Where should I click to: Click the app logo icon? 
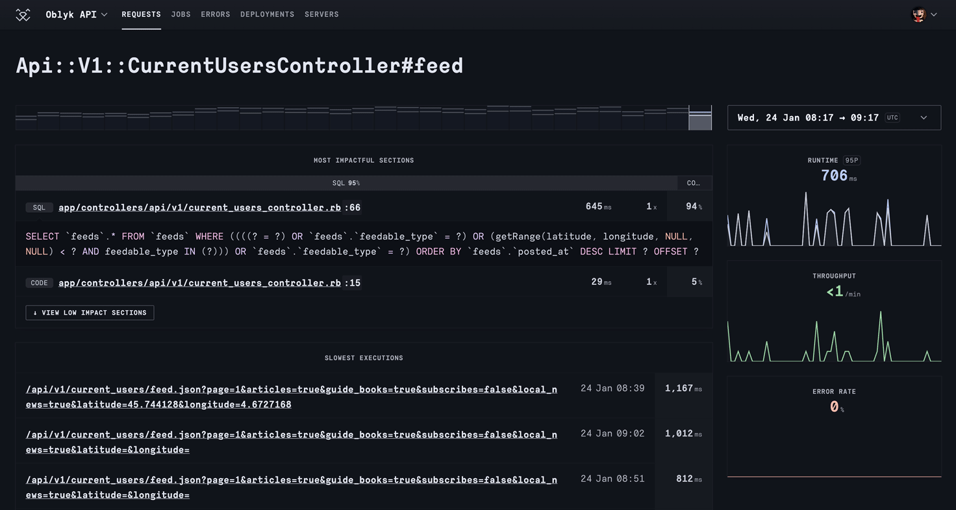(23, 14)
